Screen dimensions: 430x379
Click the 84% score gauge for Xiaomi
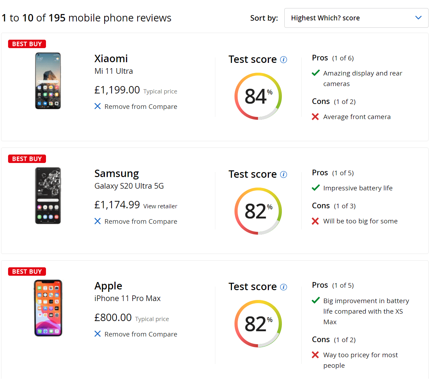258,96
